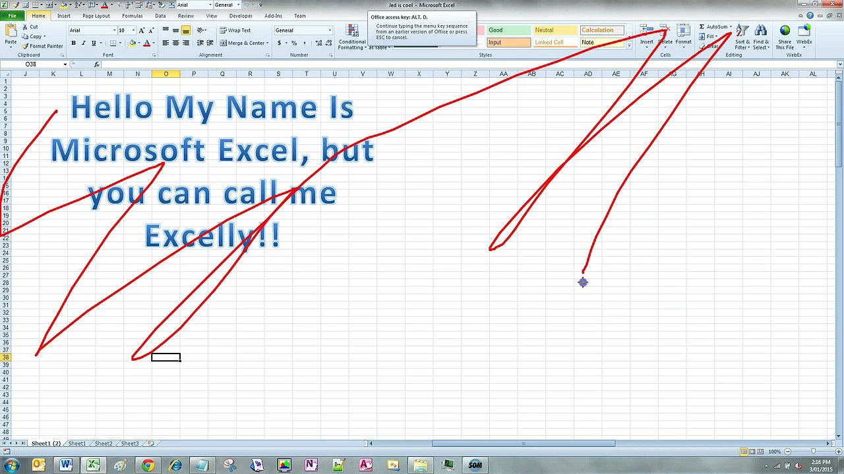The image size is (844, 474).
Task: Toggle Center text alignment
Action: [x=175, y=43]
